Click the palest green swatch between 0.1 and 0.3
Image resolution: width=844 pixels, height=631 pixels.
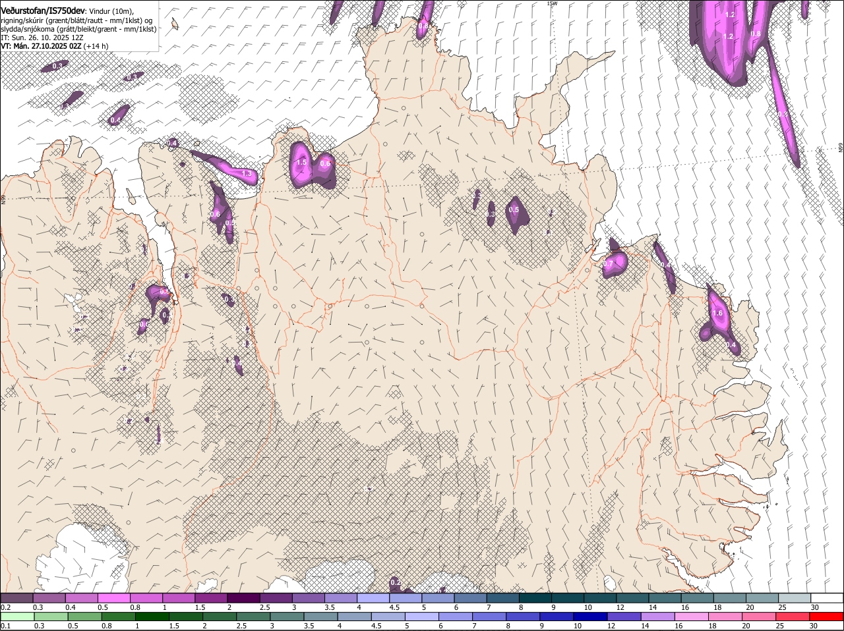tap(17, 617)
